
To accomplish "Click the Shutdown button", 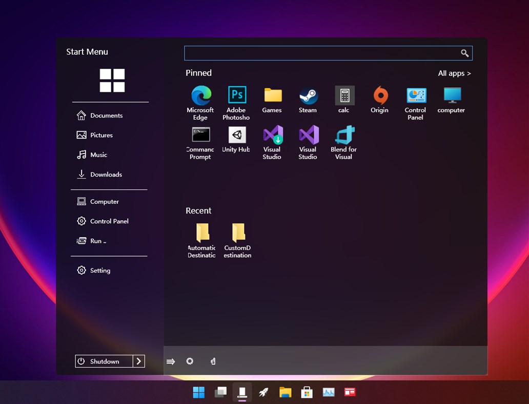I will pos(105,361).
